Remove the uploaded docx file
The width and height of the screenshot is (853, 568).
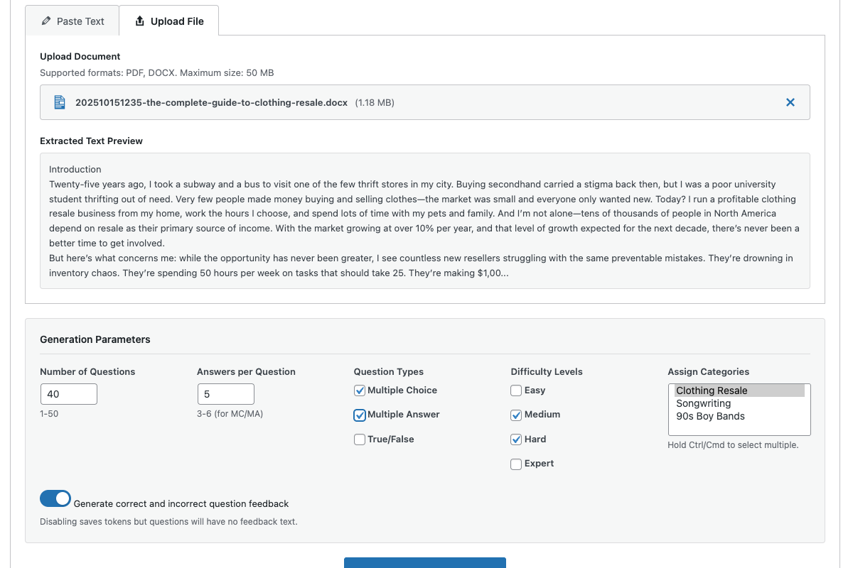coord(790,102)
